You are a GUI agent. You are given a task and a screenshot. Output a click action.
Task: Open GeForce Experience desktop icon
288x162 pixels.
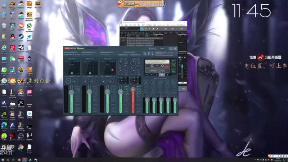[4, 115]
